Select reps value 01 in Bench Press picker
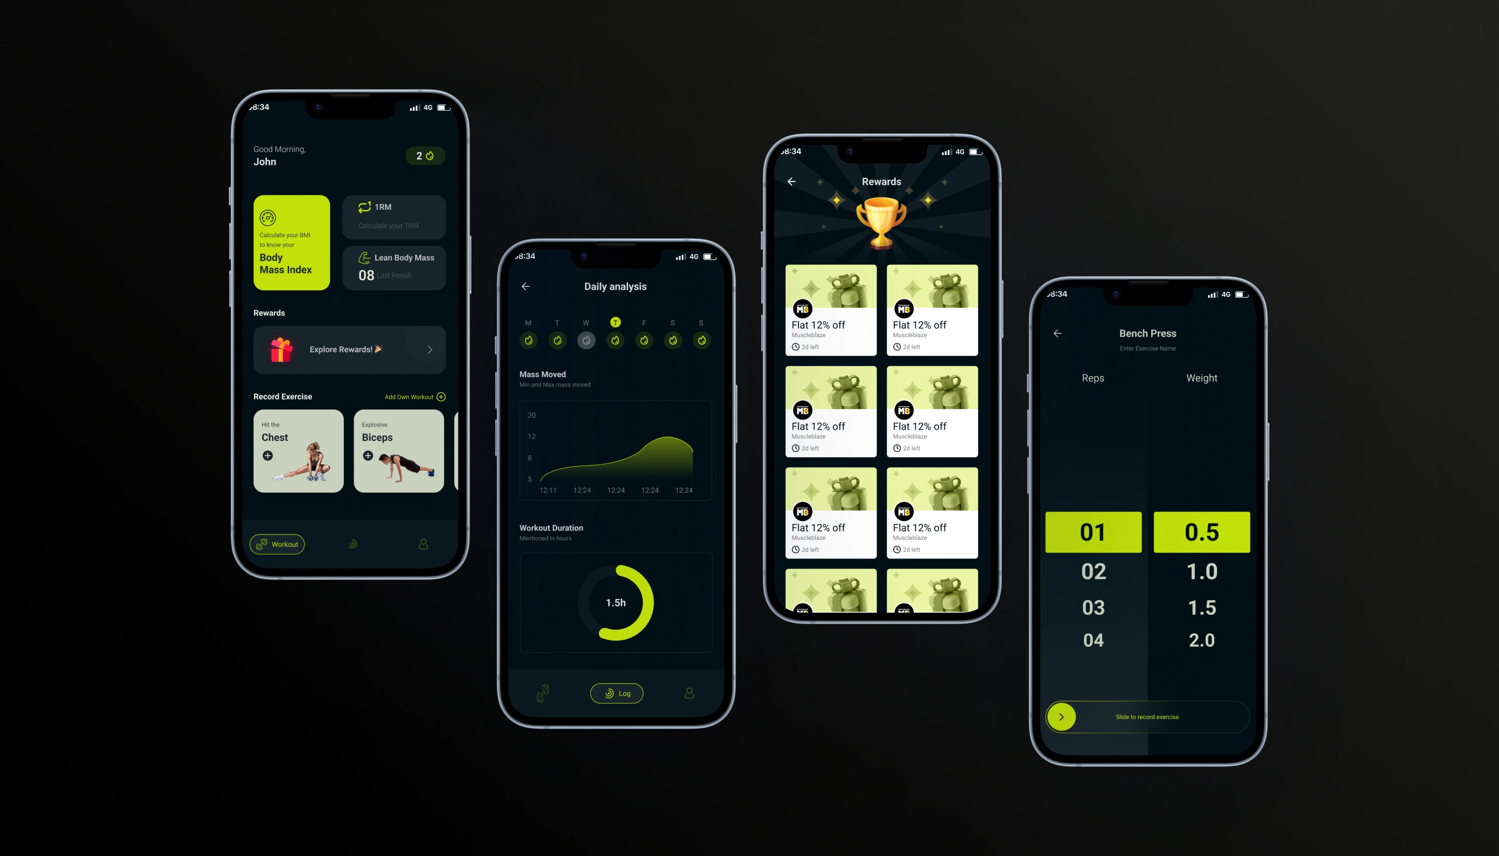Screen dimensions: 1499x856 tap(1093, 532)
